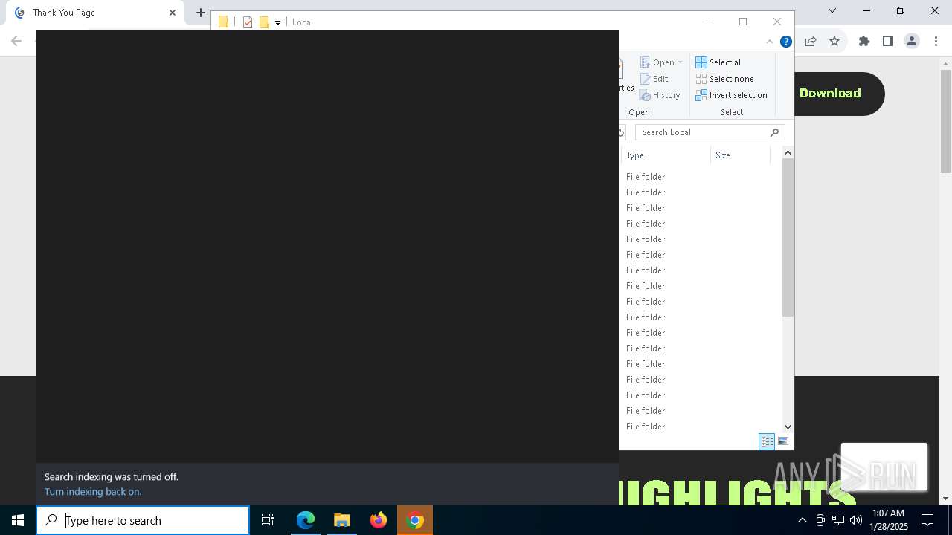Open Chrome Extensions puzzle icon
This screenshot has height=535, width=952.
(x=864, y=42)
